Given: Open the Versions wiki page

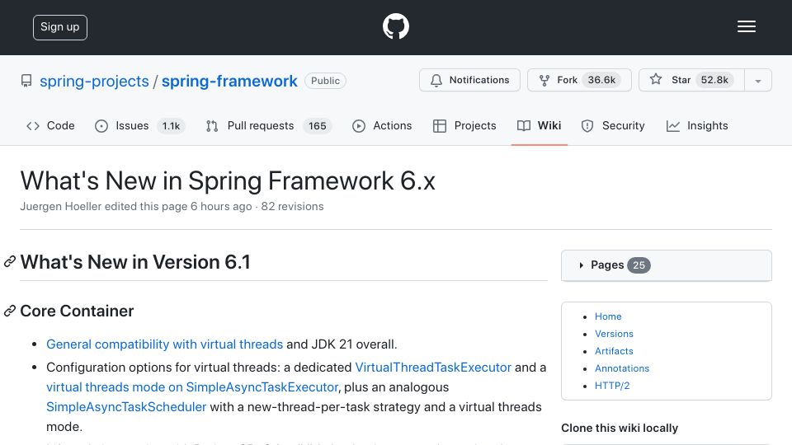Looking at the screenshot, I should (614, 334).
